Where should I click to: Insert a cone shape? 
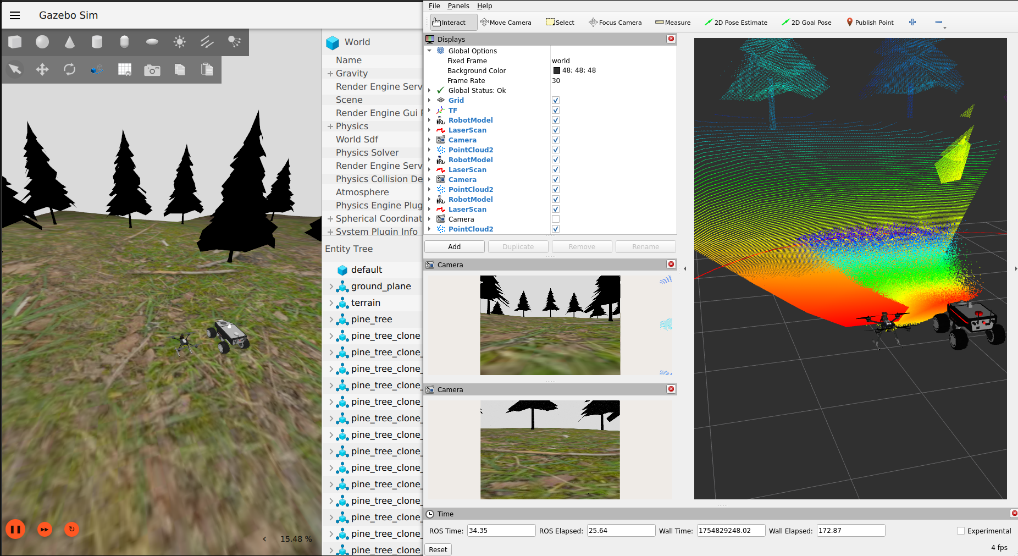pos(70,42)
